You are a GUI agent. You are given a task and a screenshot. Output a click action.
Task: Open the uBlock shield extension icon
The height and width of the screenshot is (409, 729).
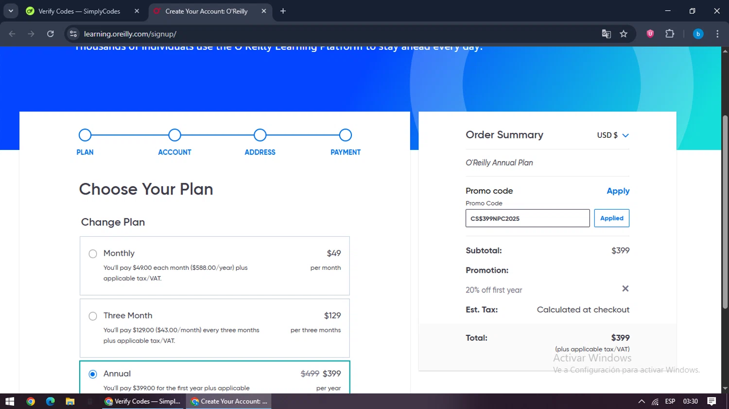click(650, 33)
